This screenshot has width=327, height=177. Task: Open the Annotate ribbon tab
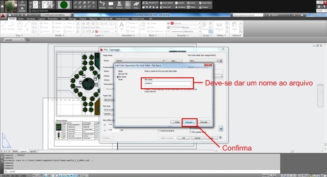point(31,19)
